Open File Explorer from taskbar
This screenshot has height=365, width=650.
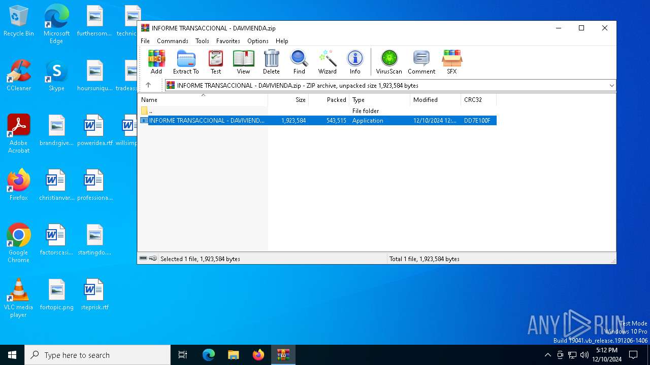pyautogui.click(x=233, y=355)
